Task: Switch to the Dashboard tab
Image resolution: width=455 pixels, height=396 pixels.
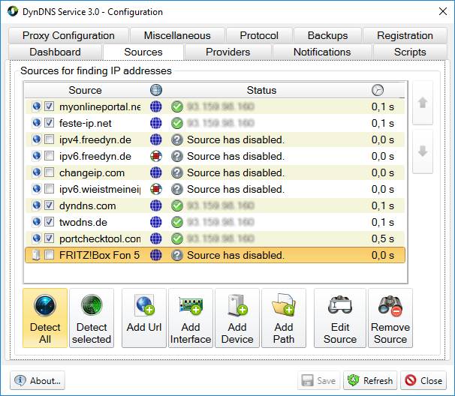Action: pos(55,52)
